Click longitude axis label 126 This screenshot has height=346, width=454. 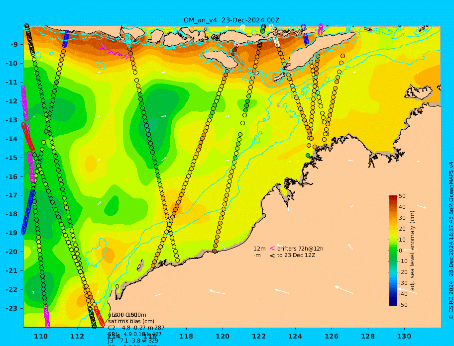click(x=332, y=336)
